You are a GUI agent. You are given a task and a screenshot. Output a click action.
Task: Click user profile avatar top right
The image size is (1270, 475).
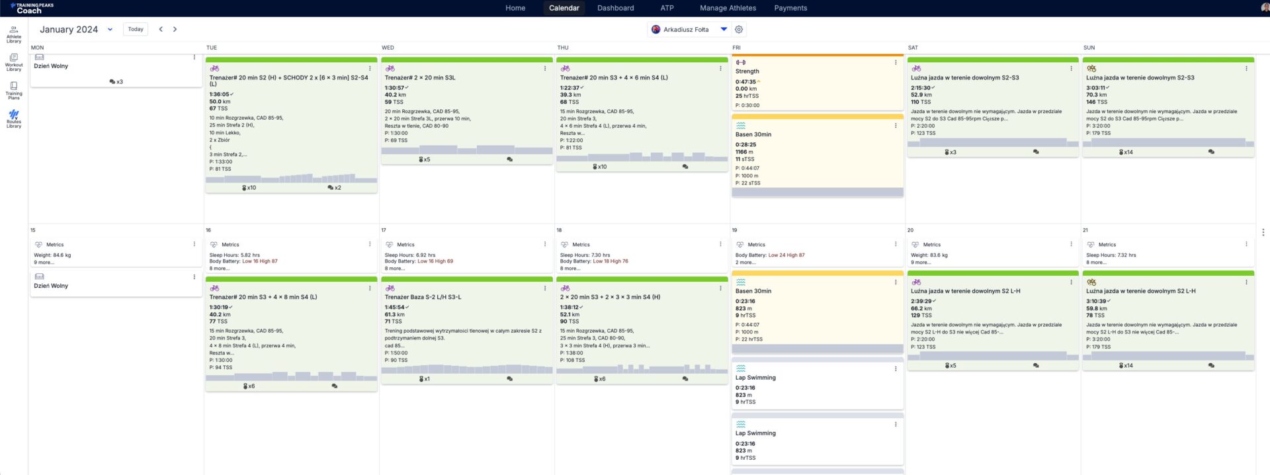[1265, 8]
